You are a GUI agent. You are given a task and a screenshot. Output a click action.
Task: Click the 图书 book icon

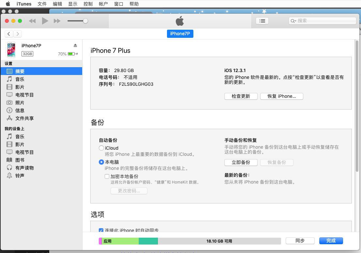tap(9, 160)
